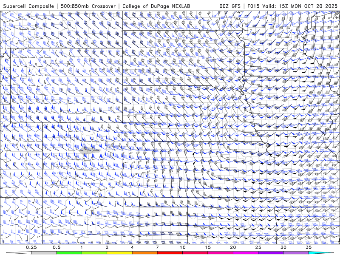Click the light purple legend segment between 30 and 35
Screen dimensions: 340x255
click(x=296, y=253)
